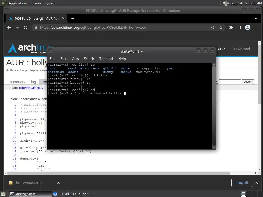Click the pkgver=1.21 line

(31, 123)
